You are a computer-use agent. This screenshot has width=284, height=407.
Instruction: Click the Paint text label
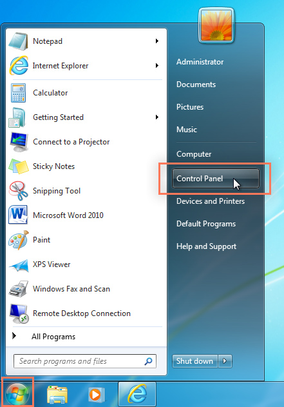(41, 239)
